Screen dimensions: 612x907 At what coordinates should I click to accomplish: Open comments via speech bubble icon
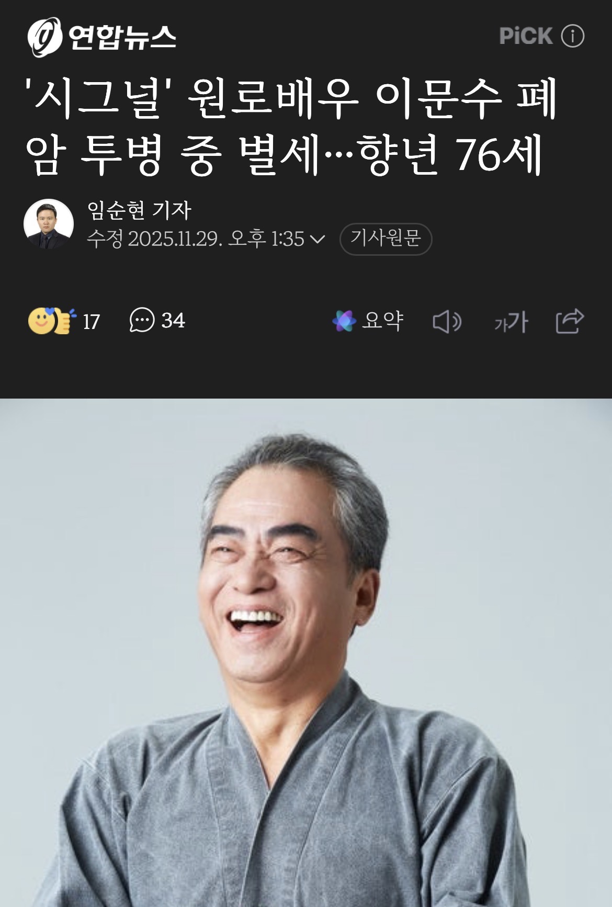click(142, 320)
